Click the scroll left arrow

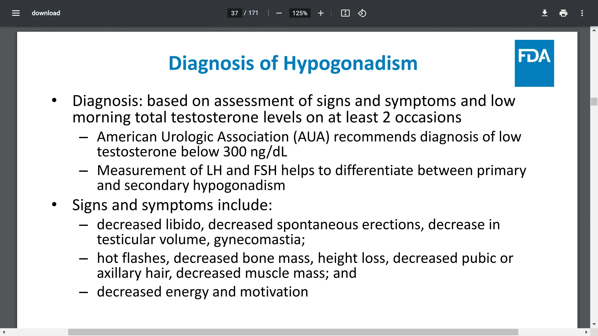click(x=3, y=332)
